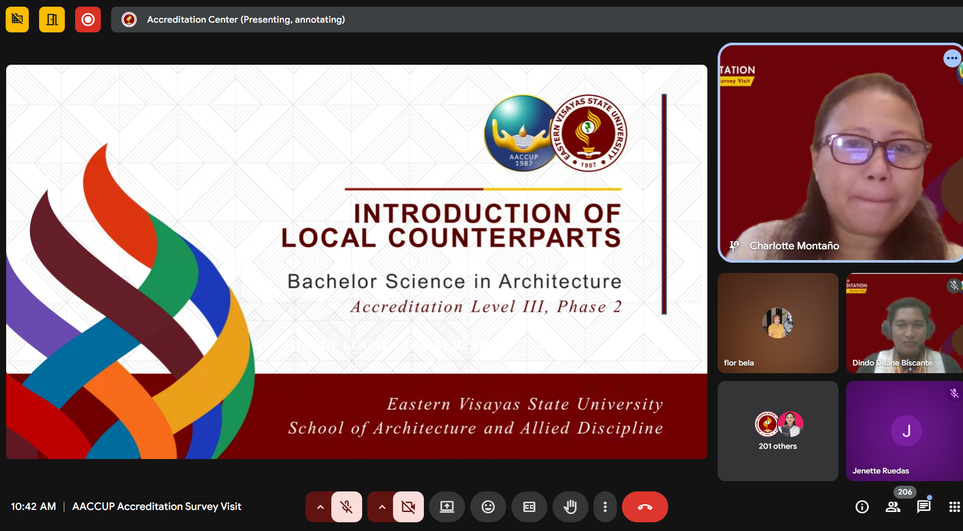Open meeting details info panel
This screenshot has height=531, width=963.
(x=862, y=507)
